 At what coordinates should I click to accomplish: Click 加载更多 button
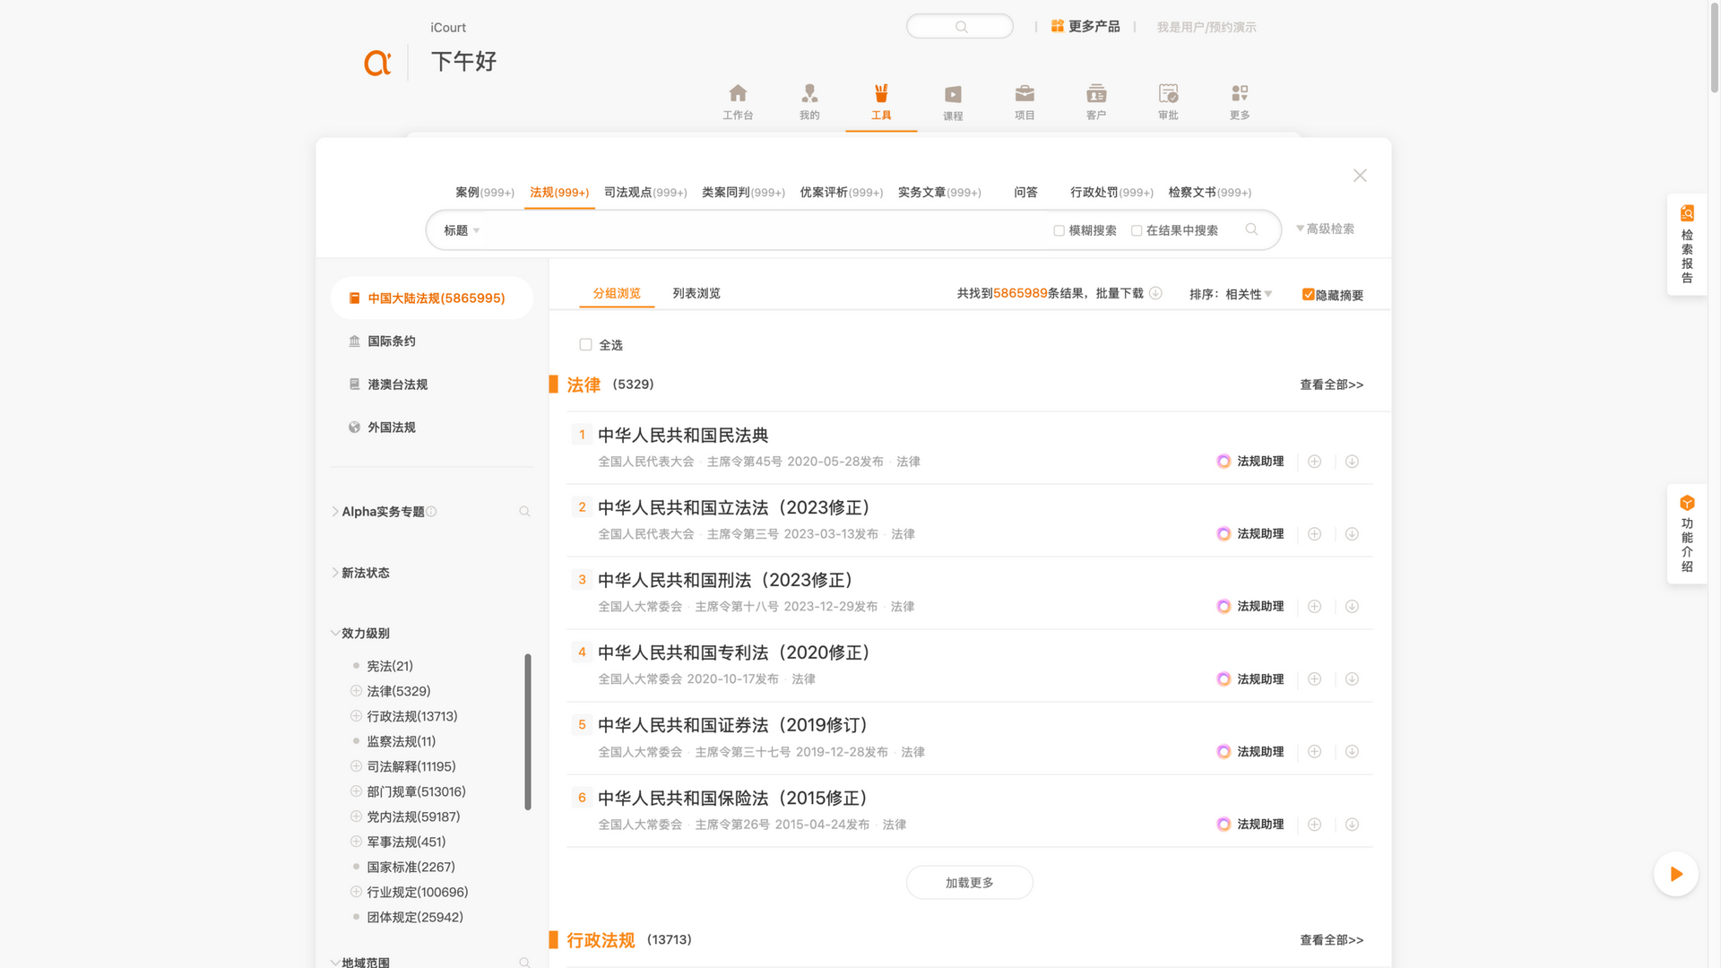pos(969,883)
